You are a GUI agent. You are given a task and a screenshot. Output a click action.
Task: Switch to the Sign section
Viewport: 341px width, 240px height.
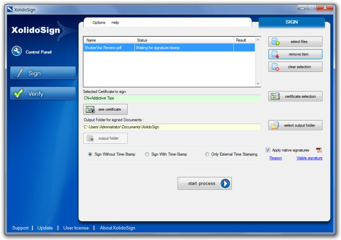pos(43,73)
